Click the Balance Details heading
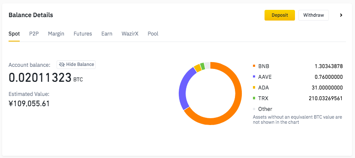Viewport: 355px width, 158px height. tap(31, 15)
